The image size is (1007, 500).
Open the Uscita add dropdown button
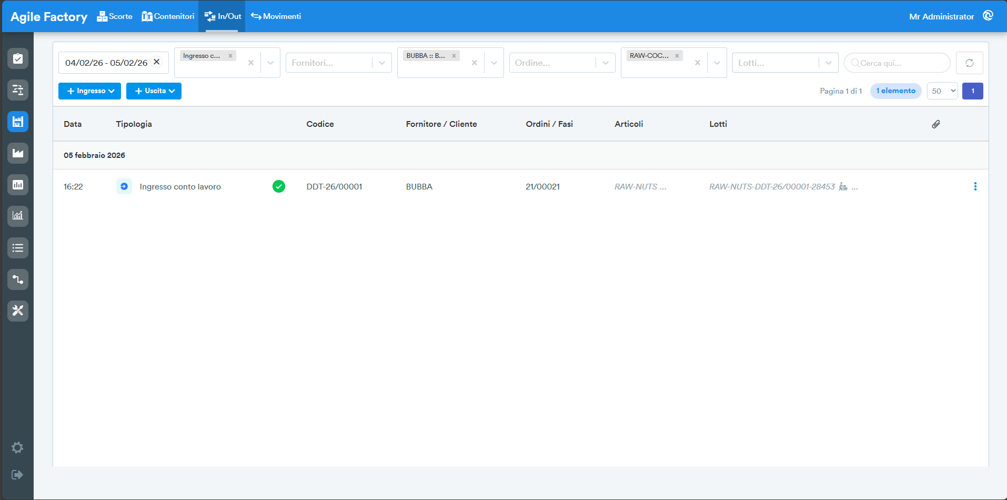pyautogui.click(x=154, y=91)
